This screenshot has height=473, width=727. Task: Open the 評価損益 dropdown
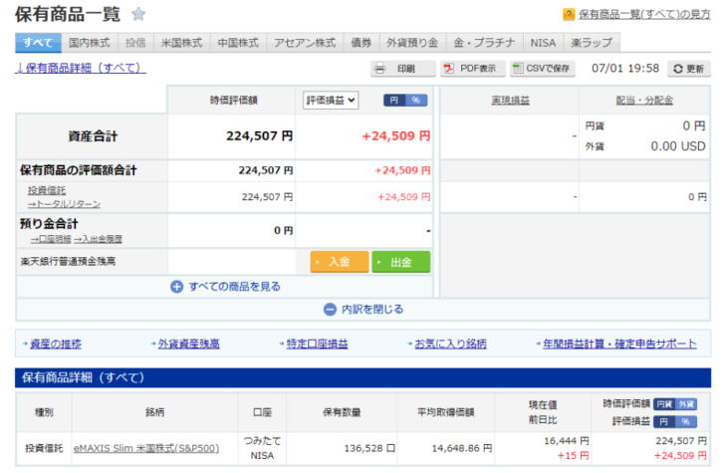pyautogui.click(x=331, y=101)
